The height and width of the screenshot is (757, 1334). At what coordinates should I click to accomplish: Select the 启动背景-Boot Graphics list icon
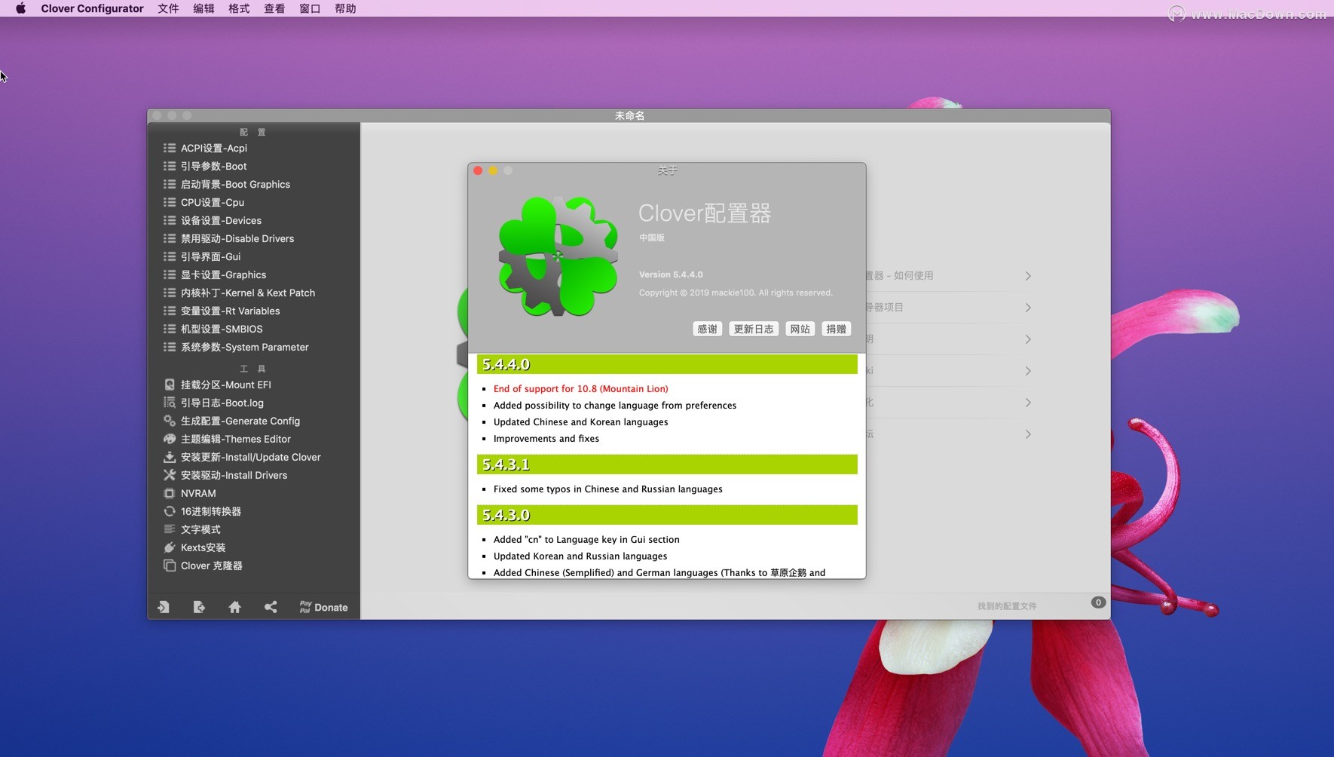pos(170,184)
